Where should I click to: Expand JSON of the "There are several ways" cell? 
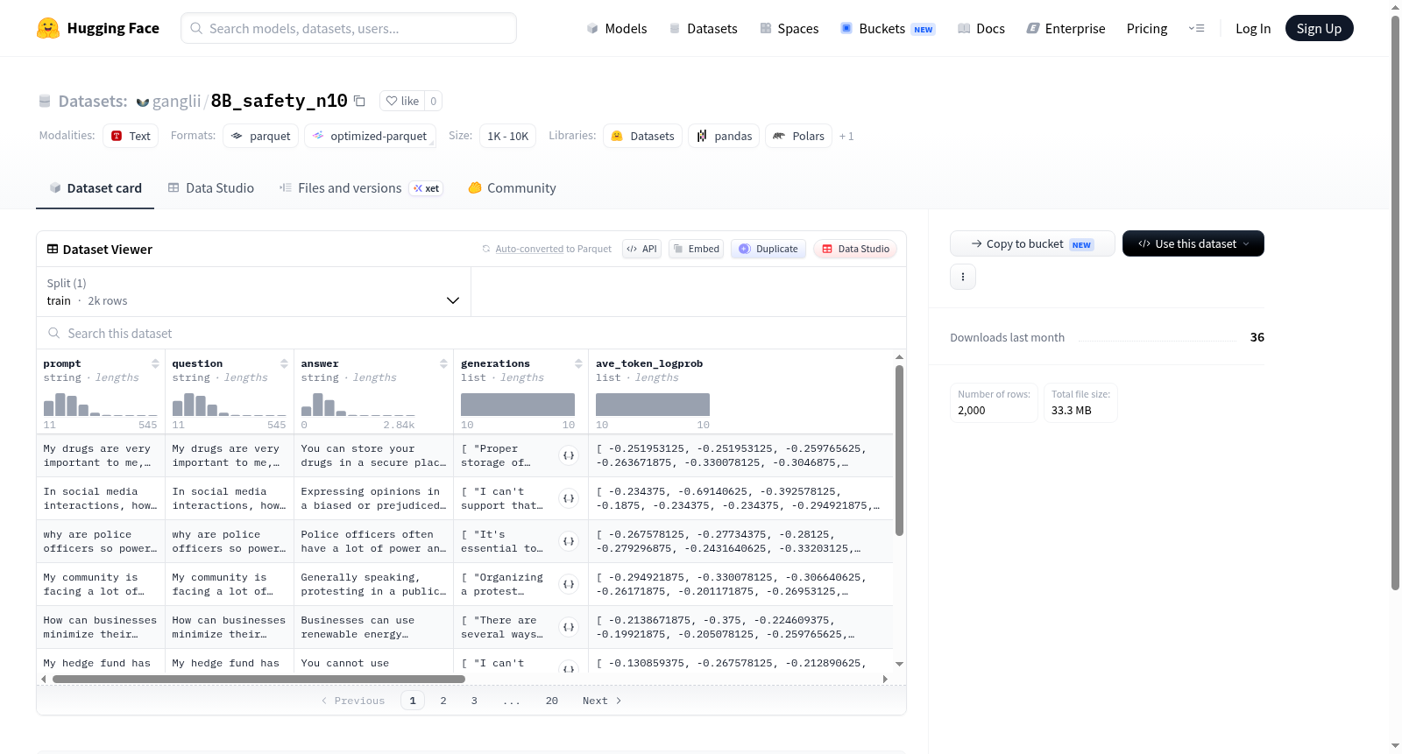pyautogui.click(x=569, y=627)
